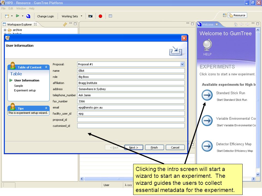Viewport: 262px width, 196px height.
Task: Click the Variable Environmental arrow icon
Action: coord(207,121)
